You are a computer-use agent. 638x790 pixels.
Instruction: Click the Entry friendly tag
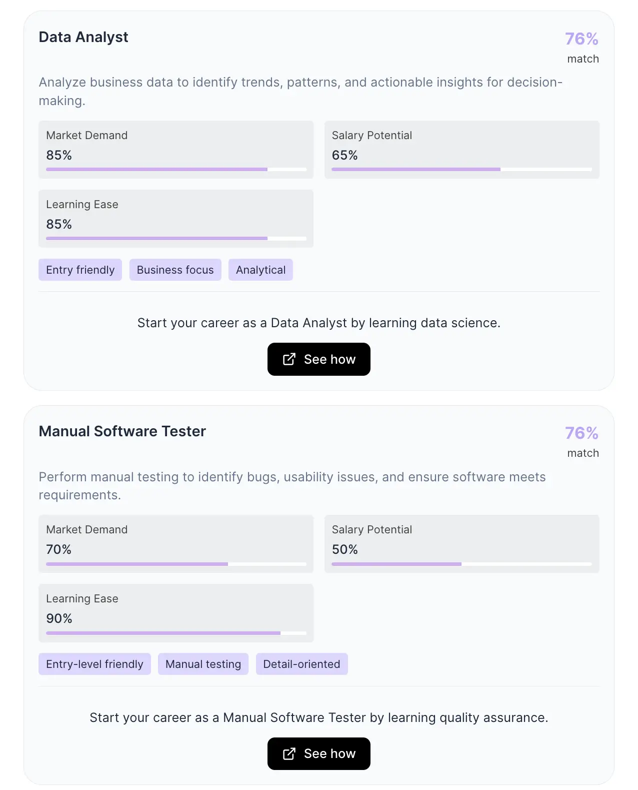[80, 270]
